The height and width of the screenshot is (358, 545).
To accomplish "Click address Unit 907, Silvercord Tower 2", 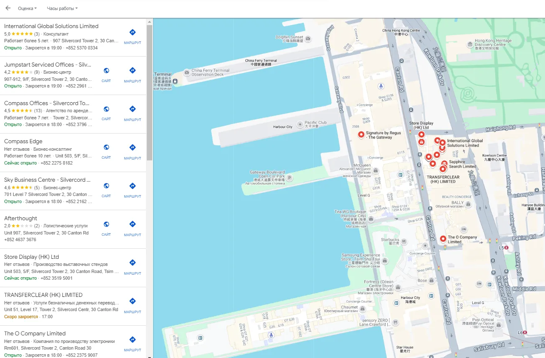I will pos(46,233).
